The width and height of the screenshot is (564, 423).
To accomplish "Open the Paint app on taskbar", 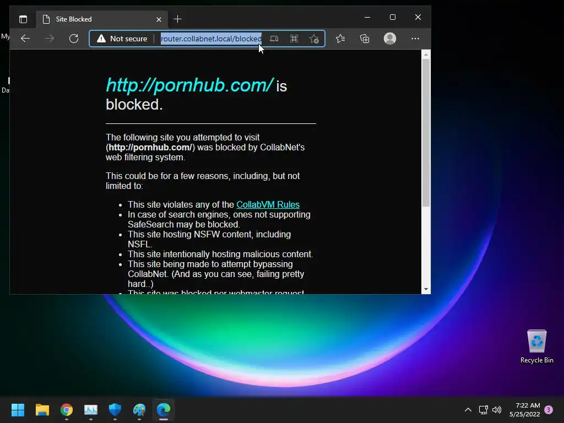I will 139,410.
